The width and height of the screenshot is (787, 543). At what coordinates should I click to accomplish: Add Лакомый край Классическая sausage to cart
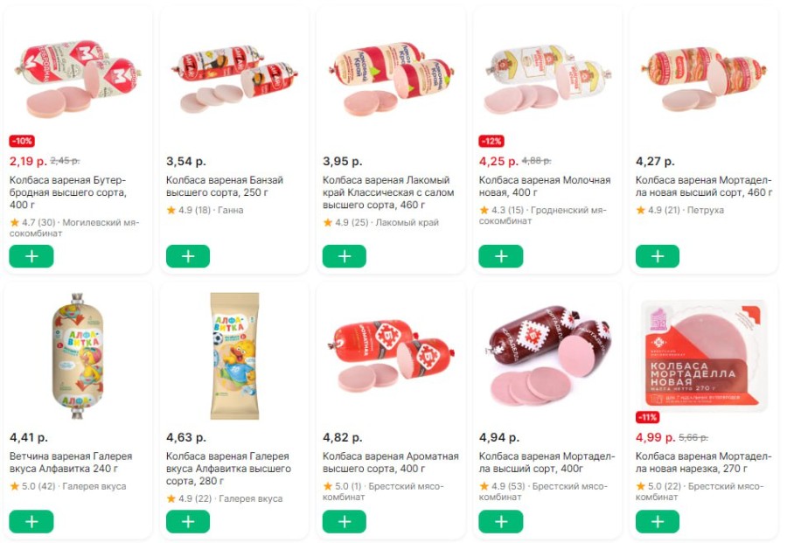(x=345, y=256)
